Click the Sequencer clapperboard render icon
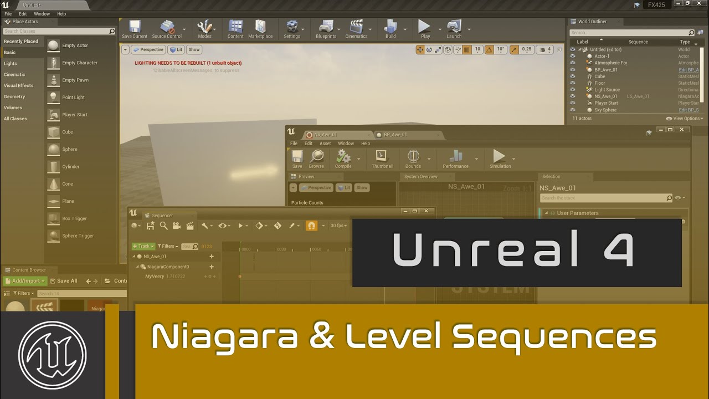Image resolution: width=709 pixels, height=399 pixels. [190, 226]
